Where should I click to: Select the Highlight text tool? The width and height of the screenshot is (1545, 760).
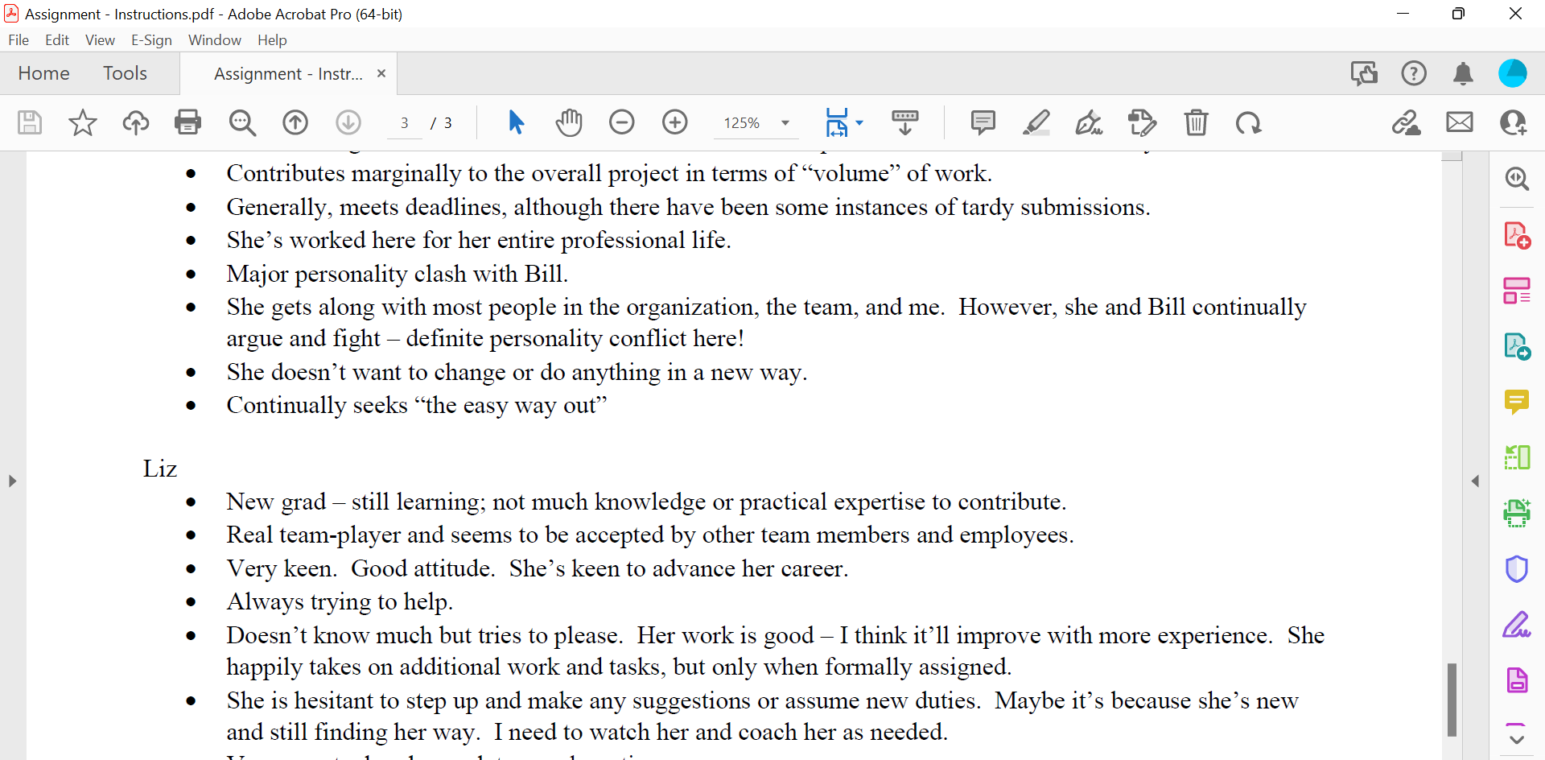click(1036, 122)
